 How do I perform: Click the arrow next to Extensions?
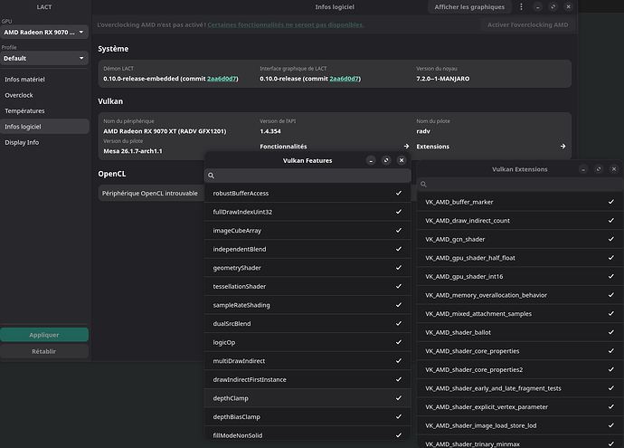[x=563, y=147]
